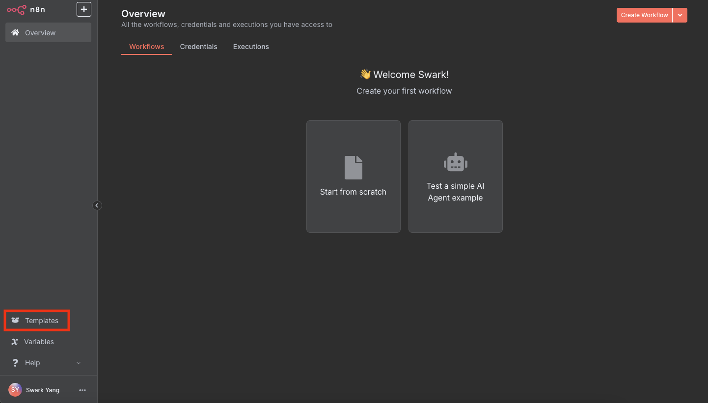The height and width of the screenshot is (403, 708).
Task: Click the Welcome Swark! heading
Action: tap(404, 75)
